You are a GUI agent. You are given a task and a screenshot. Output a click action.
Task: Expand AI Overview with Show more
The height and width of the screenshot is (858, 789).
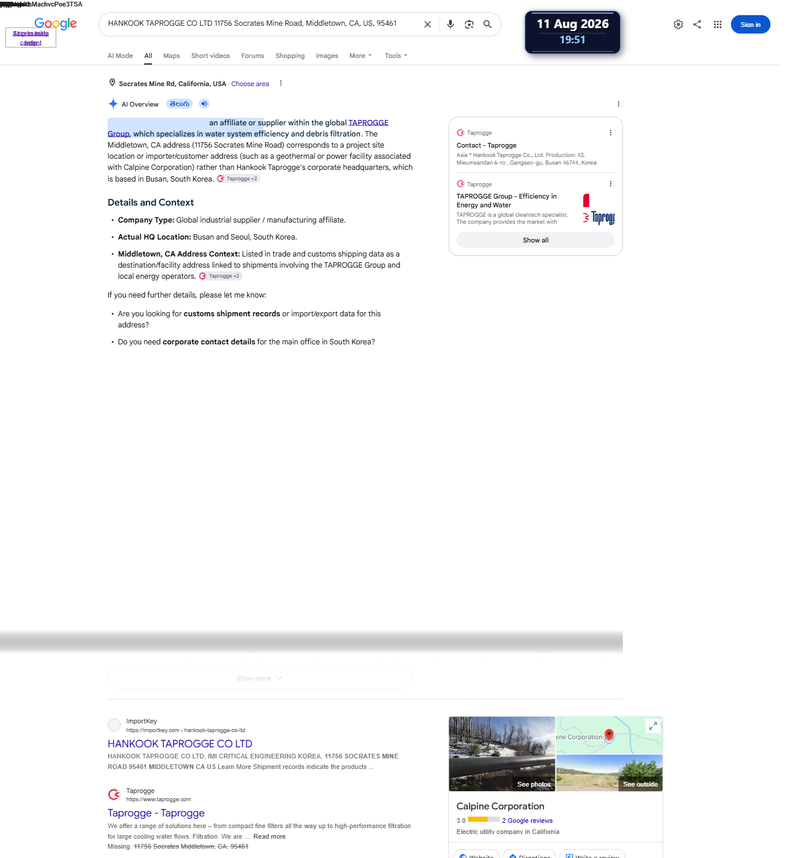260,678
